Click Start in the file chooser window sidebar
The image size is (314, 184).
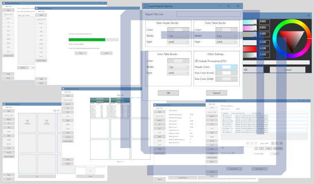point(8,10)
